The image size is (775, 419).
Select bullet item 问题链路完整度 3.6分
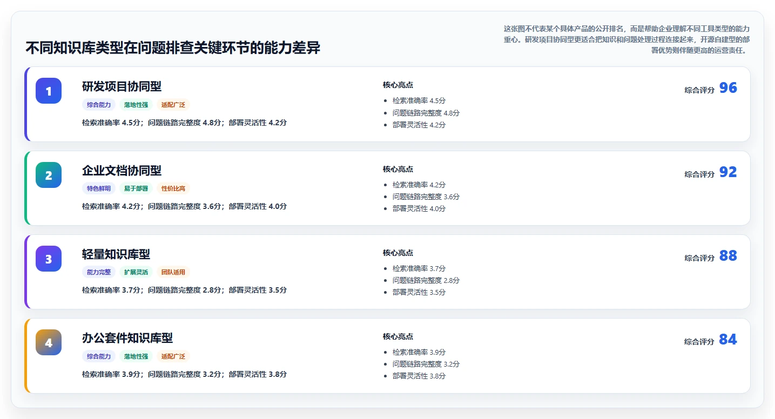(x=426, y=197)
